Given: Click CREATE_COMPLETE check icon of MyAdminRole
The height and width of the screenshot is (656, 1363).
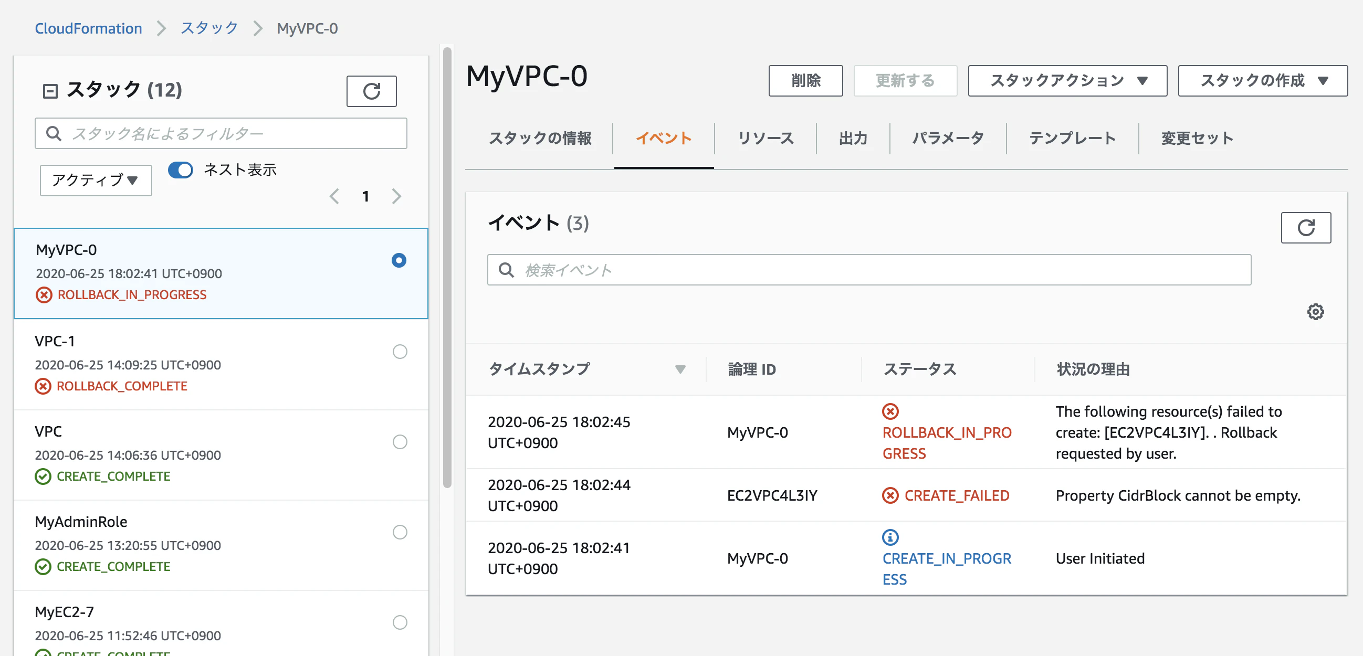Looking at the screenshot, I should point(43,567).
